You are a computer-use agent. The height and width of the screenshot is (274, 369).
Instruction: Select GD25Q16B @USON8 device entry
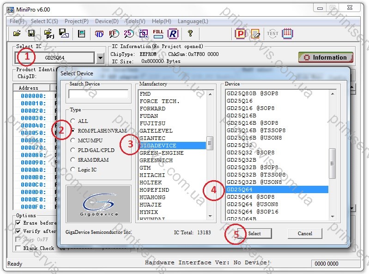[x=277, y=138]
